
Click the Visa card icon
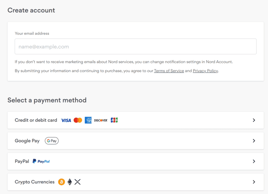66,120
